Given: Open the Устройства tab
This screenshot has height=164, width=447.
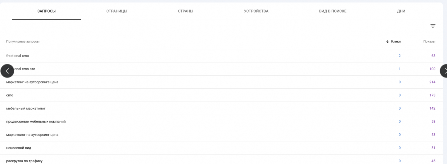Looking at the screenshot, I should pos(256,11).
